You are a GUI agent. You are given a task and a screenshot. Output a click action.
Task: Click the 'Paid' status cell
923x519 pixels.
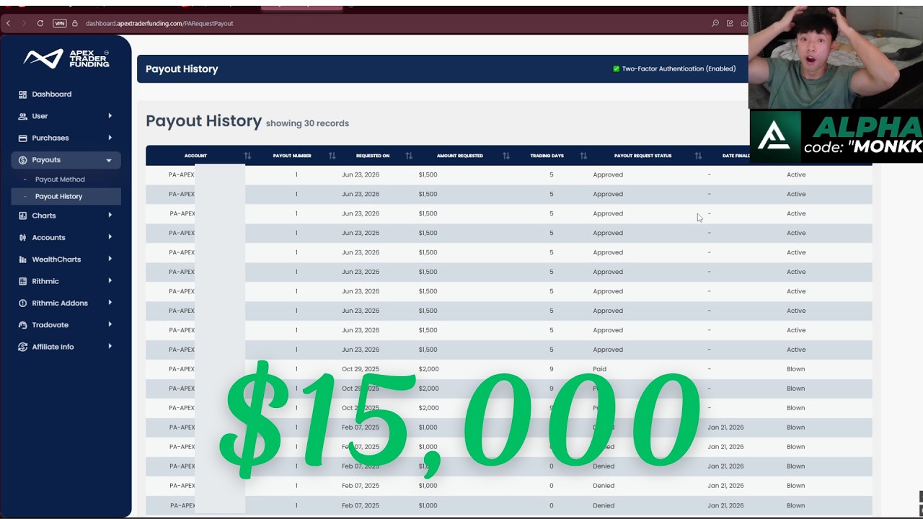(600, 369)
